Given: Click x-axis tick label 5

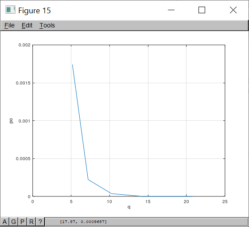Looking at the screenshot, I should point(71,202).
